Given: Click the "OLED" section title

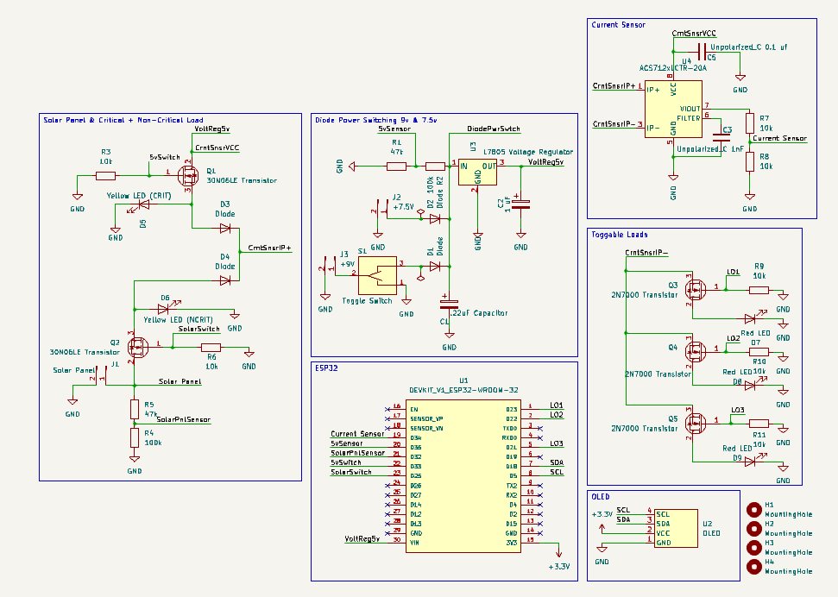Looking at the screenshot, I should tap(601, 497).
